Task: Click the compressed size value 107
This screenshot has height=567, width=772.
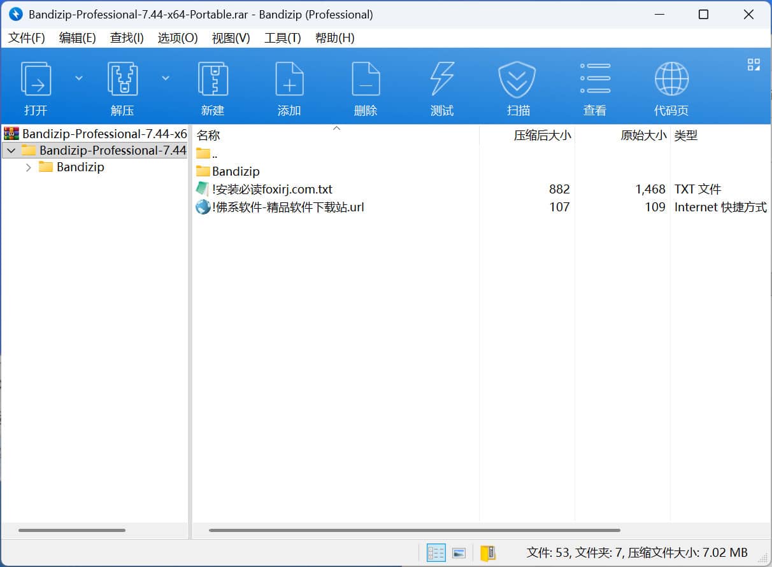Action: point(559,207)
